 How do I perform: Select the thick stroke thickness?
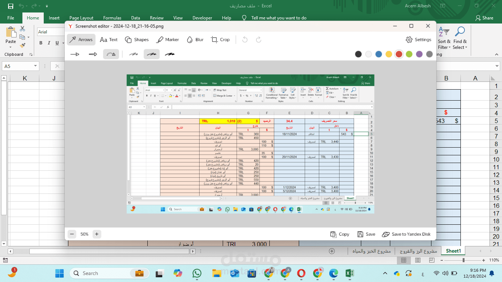tap(169, 54)
